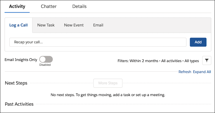Click the Email Insights Only label
This screenshot has height=113, width=215.
pyautogui.click(x=21, y=60)
